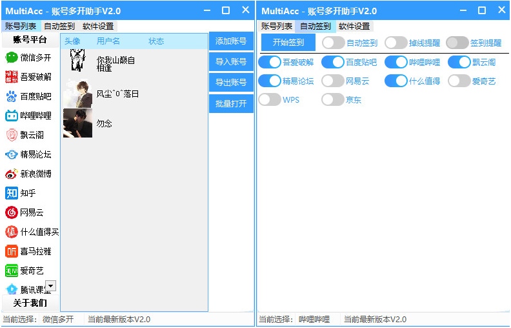Viewport: 511px width, 328px height.
Task: Click the 头像 column header
Action: click(72, 41)
